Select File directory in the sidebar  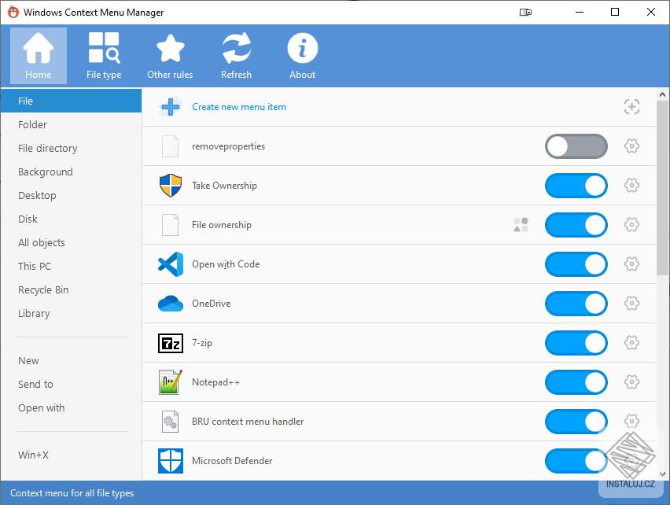(71, 148)
